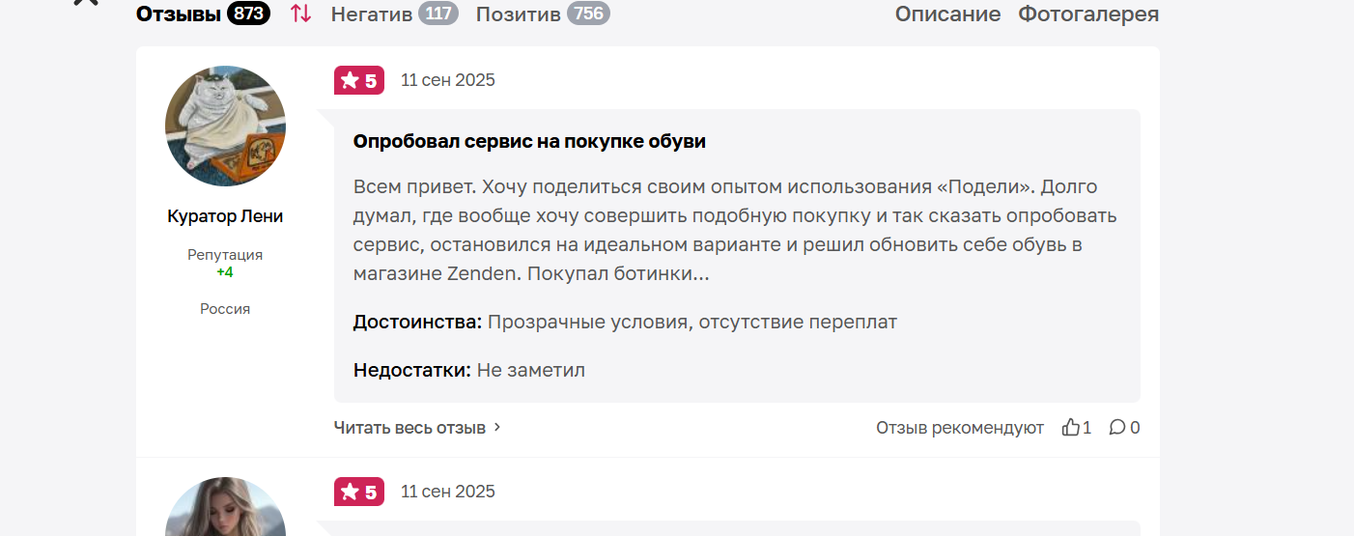The width and height of the screenshot is (1354, 536).
Task: Open Куратор Лени profile name
Action: point(225,216)
